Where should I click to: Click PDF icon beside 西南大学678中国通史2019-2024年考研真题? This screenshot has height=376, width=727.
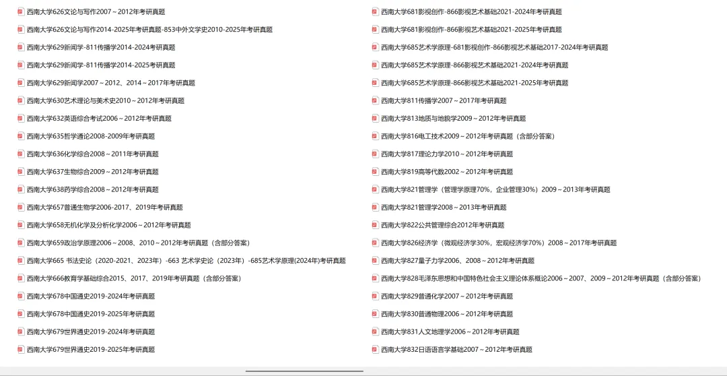(x=20, y=296)
